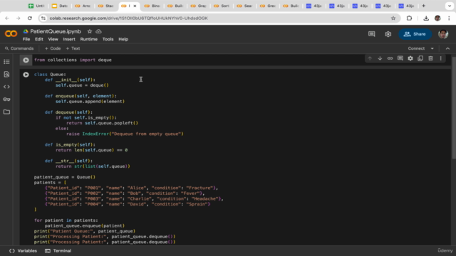The width and height of the screenshot is (456, 256).
Task: Check cloud save status icon
Action: (98, 31)
